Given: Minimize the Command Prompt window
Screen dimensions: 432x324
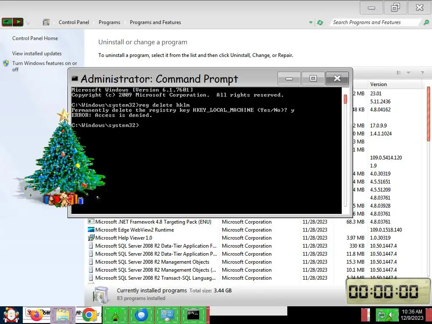Looking at the screenshot, I should pyautogui.click(x=289, y=79).
